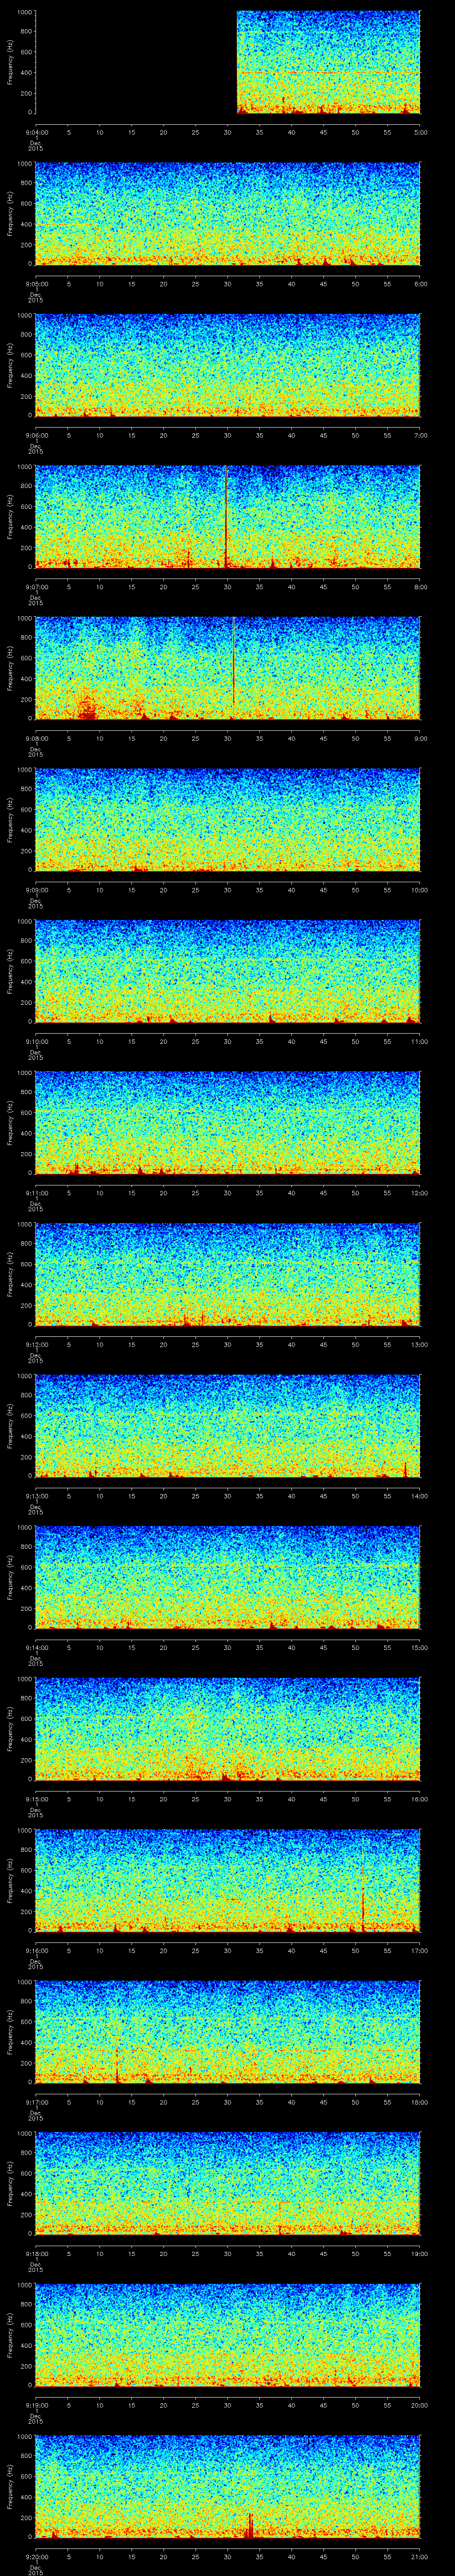Select the spectrogram panel starting at 9:10:00
Viewport: 455px width, 2576px height.
(x=228, y=971)
